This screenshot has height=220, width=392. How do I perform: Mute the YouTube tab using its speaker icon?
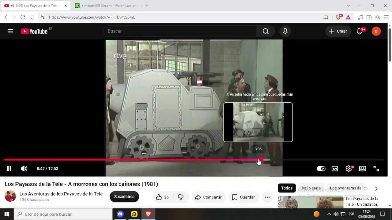coord(12,6)
